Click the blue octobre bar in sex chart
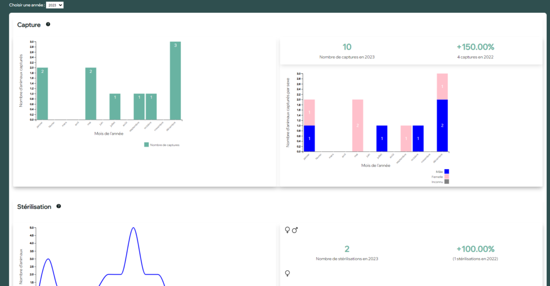 pyautogui.click(x=418, y=138)
